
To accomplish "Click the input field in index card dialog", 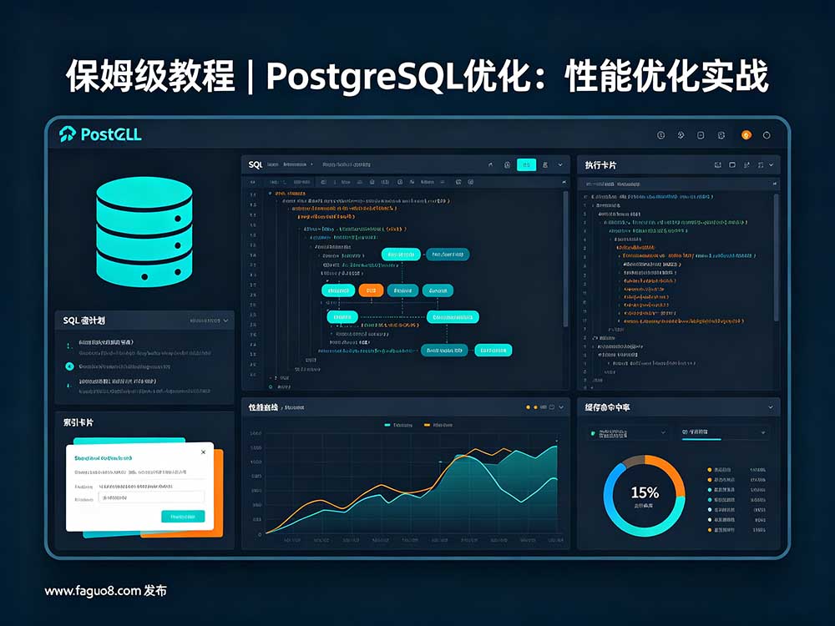I will tap(152, 497).
